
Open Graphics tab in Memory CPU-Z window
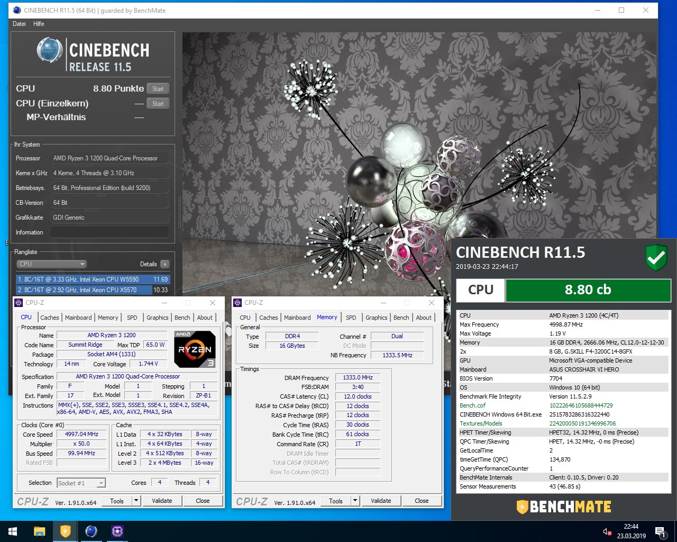(x=377, y=318)
